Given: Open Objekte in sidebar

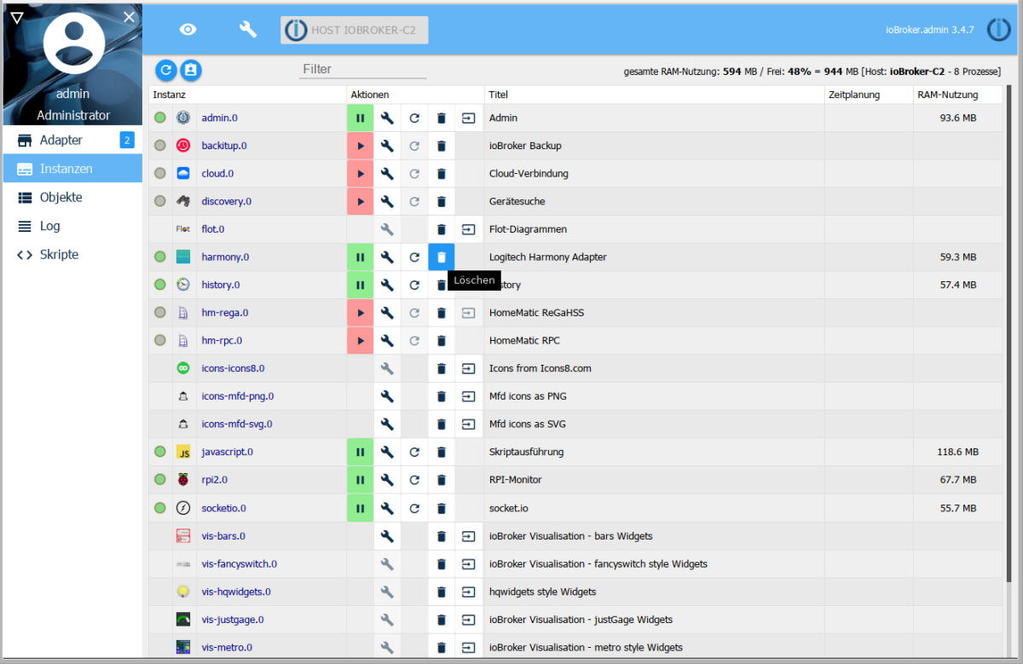Looking at the screenshot, I should (x=72, y=197).
